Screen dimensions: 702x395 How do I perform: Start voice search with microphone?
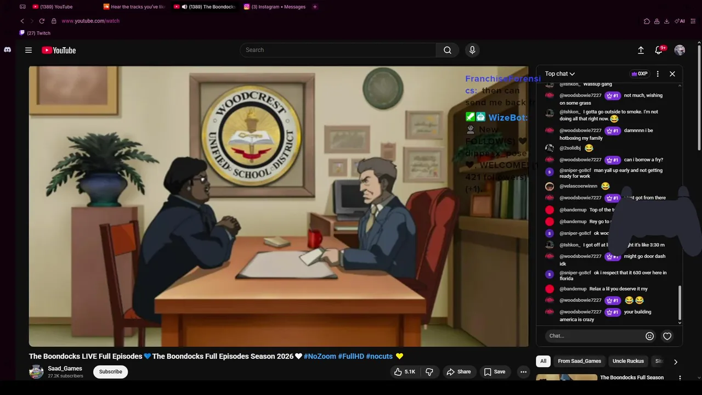coord(472,50)
